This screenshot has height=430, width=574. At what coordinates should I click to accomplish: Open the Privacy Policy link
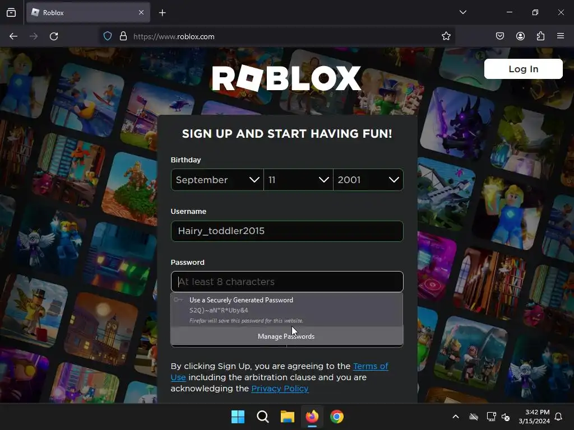click(x=280, y=389)
